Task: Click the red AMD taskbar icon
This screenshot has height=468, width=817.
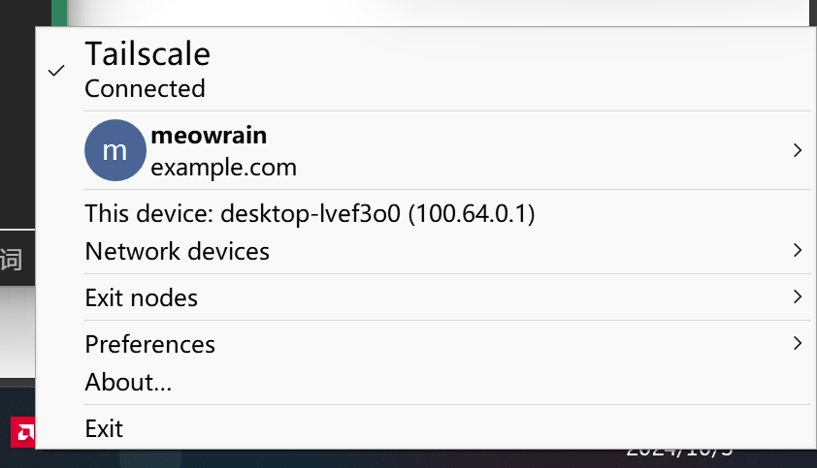Action: (x=21, y=431)
